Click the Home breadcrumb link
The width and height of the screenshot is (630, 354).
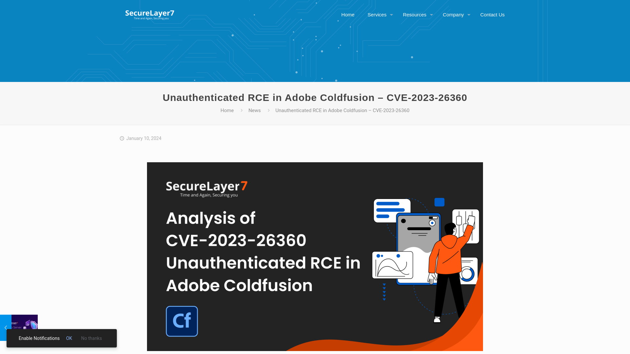227,110
